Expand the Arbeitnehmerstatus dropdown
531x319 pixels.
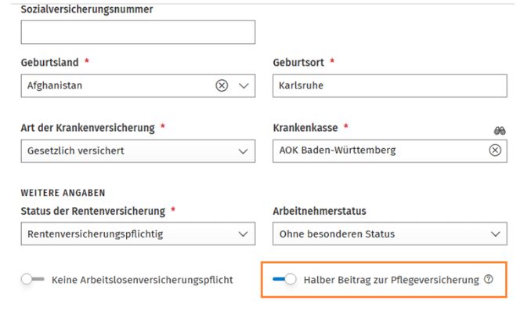(x=390, y=234)
